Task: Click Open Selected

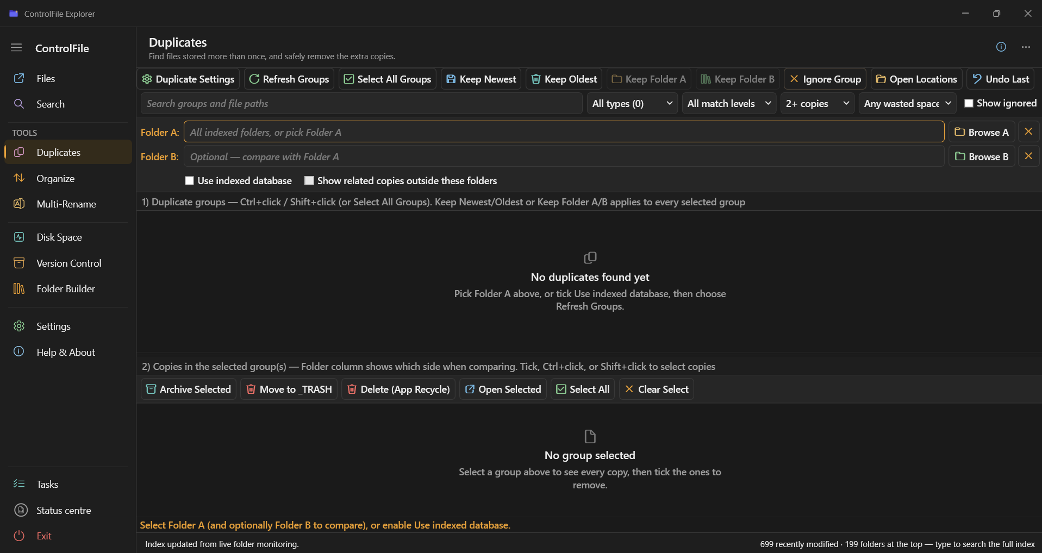Action: coord(503,389)
